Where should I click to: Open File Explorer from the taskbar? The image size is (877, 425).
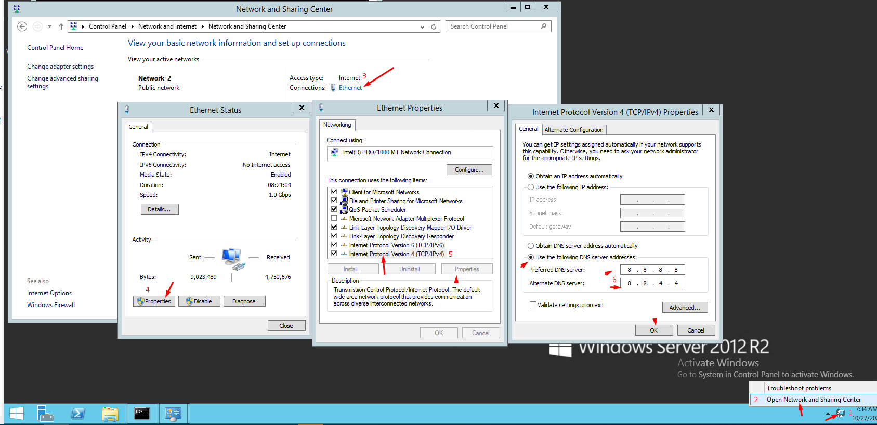[110, 414]
